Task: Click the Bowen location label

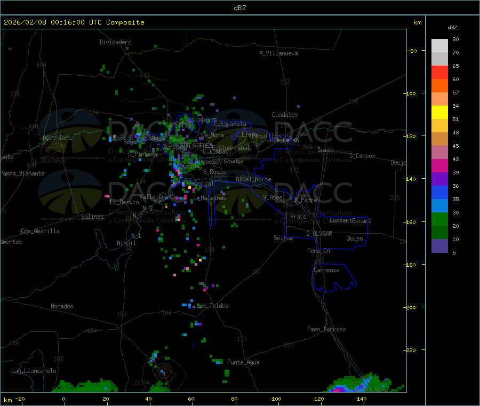Action: (355, 238)
